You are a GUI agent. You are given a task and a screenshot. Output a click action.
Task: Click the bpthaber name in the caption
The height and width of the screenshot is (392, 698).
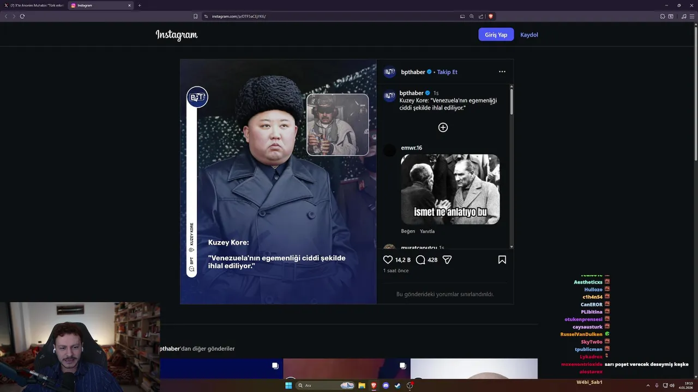pos(411,93)
